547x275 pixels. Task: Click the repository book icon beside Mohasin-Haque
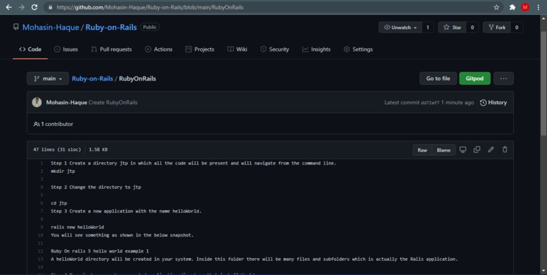pos(16,27)
